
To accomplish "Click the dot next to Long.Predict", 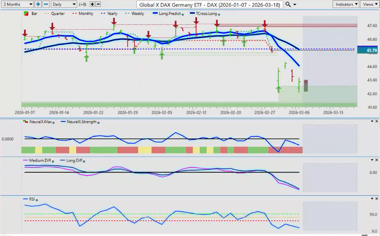I will pos(182,15).
